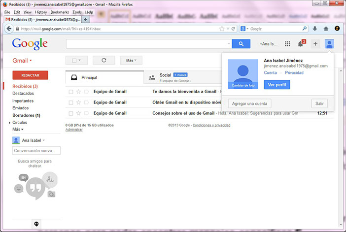Open the File menu
Image resolution: width=346 pixels, height=232 pixels.
(7, 12)
